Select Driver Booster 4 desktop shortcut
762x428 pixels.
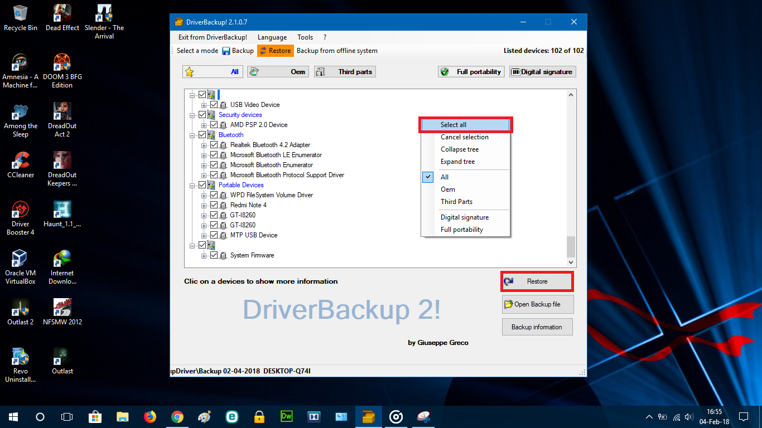tap(21, 218)
